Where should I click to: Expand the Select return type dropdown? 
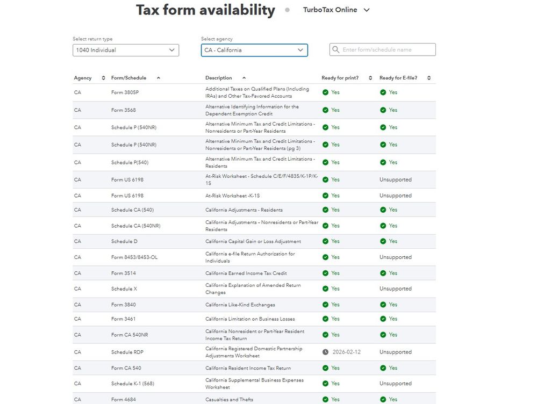click(126, 50)
